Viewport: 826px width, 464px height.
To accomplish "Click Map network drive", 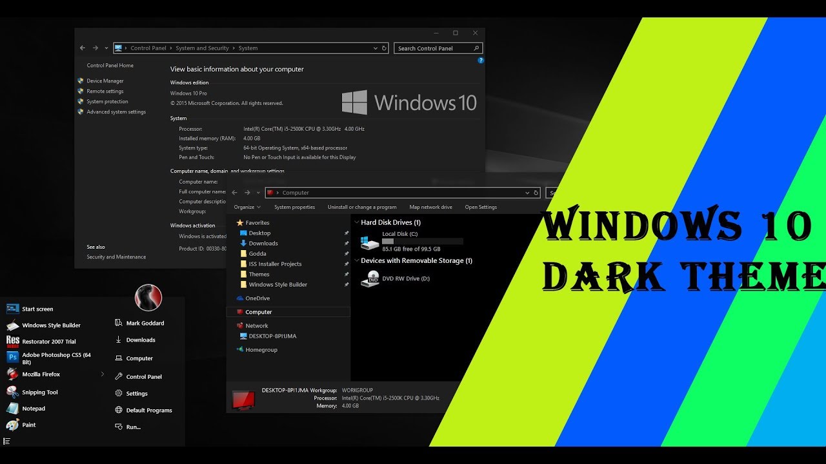I will (x=430, y=208).
